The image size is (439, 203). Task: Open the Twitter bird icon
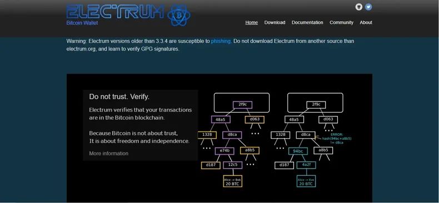tap(368, 7)
